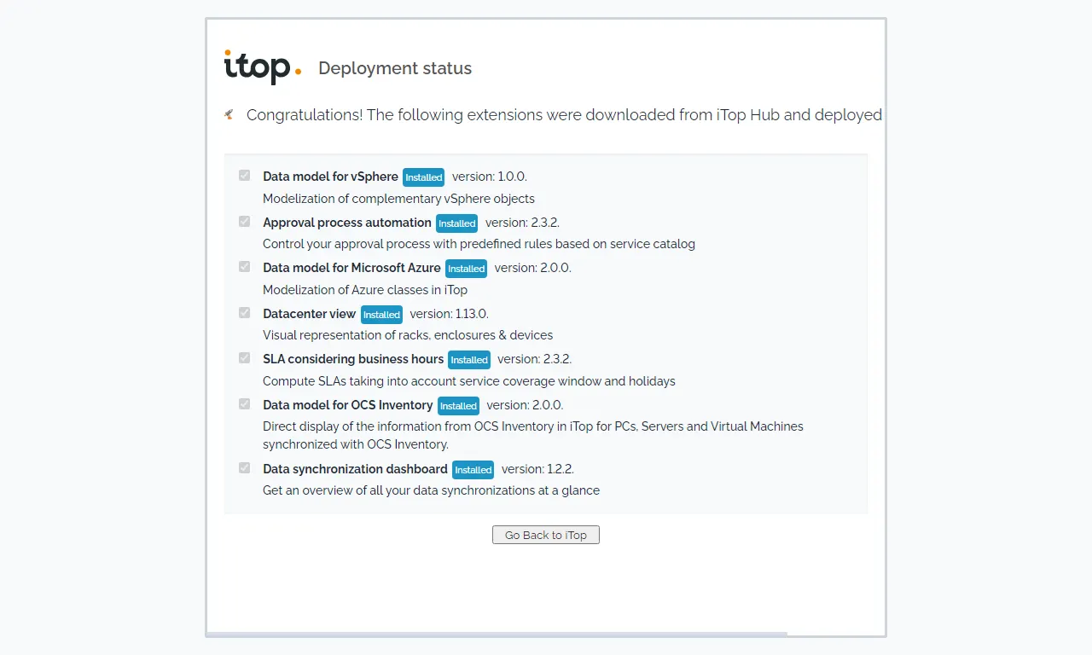
Task: Click the 'Data model for OCS Inventory' title
Action: 348,405
